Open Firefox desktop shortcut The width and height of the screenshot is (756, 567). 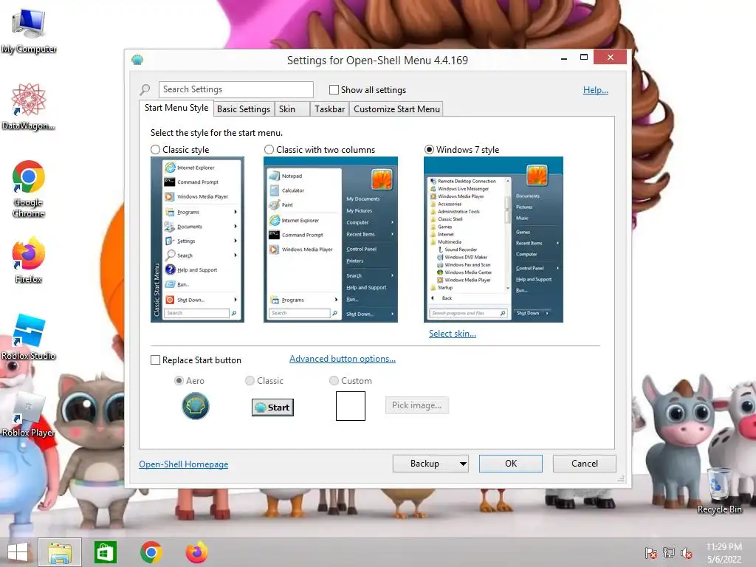[x=29, y=259]
